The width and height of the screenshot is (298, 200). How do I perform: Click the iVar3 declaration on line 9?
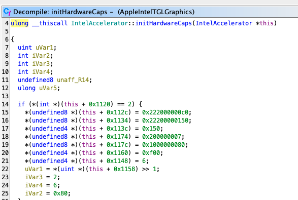41,64
